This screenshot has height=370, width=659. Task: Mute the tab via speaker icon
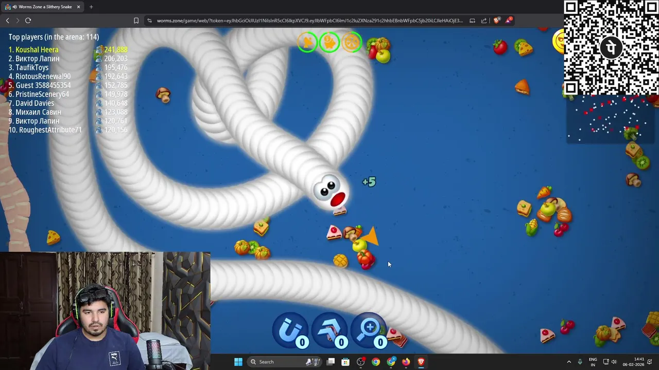(15, 7)
